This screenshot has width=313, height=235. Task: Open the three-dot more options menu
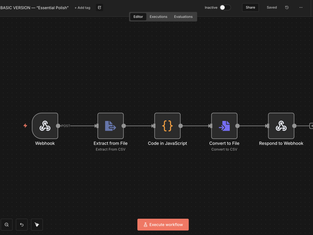click(301, 8)
